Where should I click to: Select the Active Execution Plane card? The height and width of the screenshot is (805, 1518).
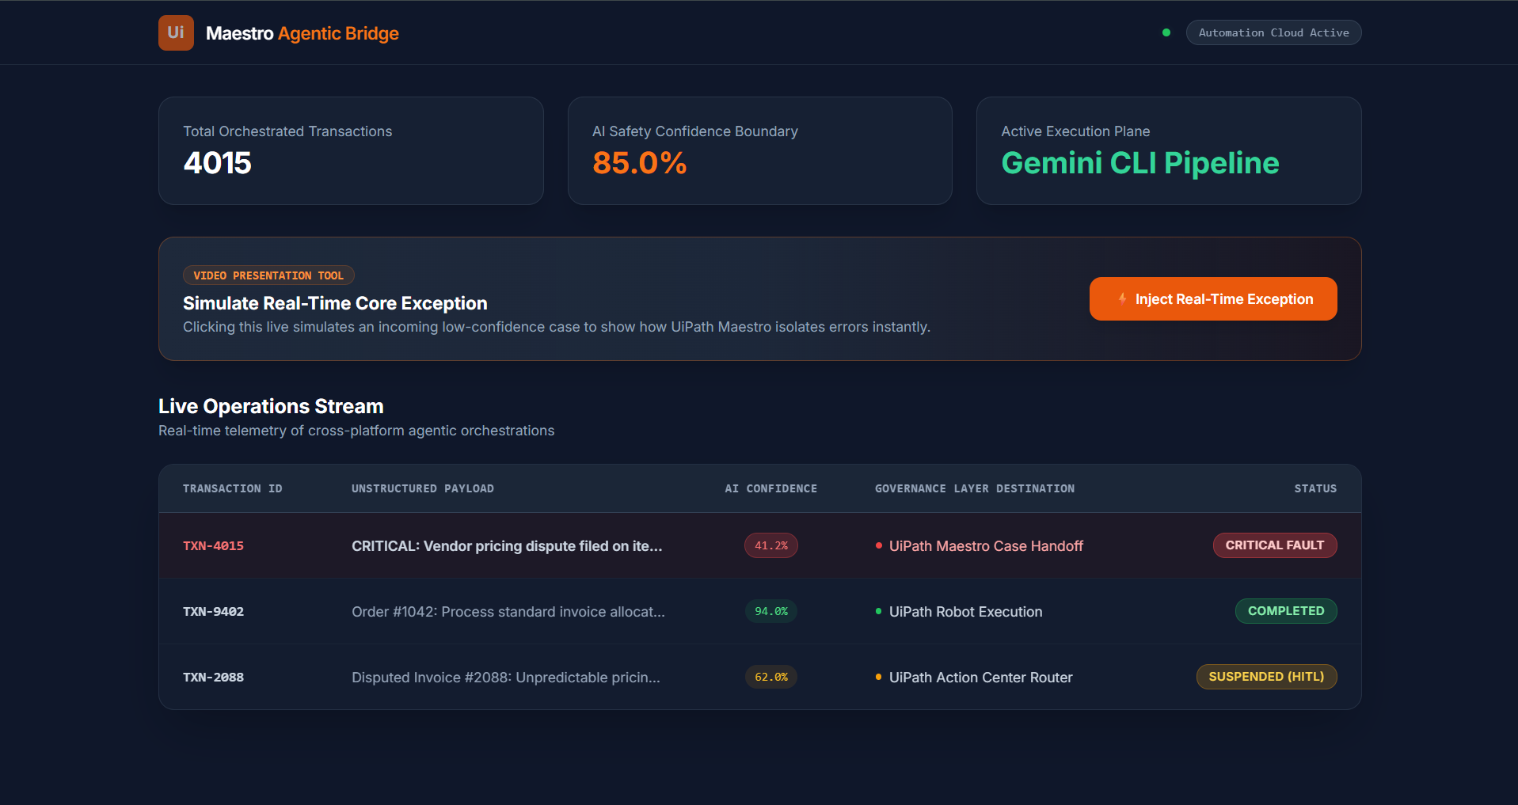click(x=1169, y=150)
